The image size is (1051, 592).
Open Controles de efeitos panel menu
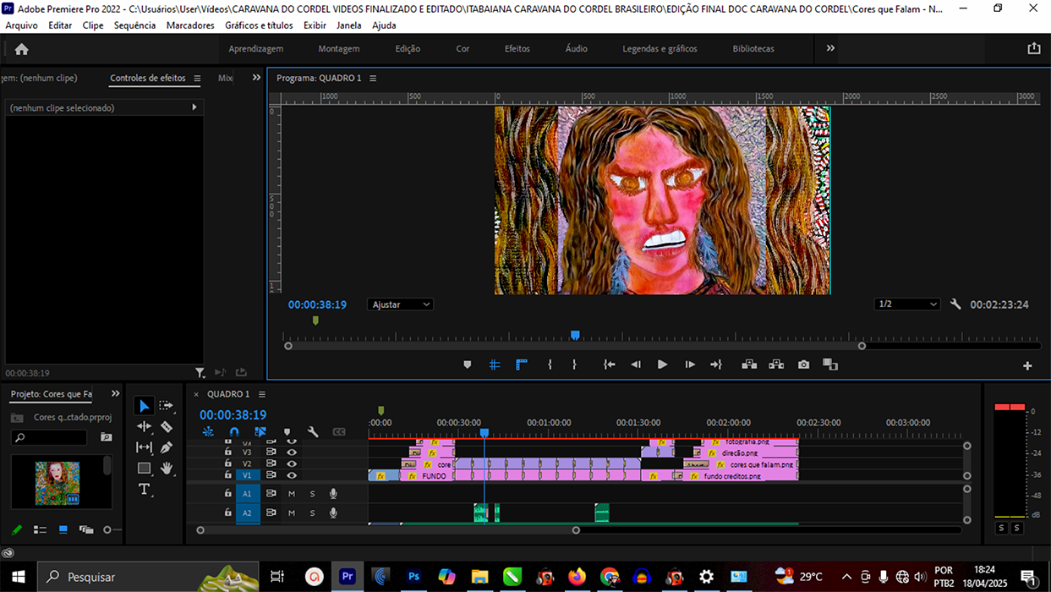point(197,79)
